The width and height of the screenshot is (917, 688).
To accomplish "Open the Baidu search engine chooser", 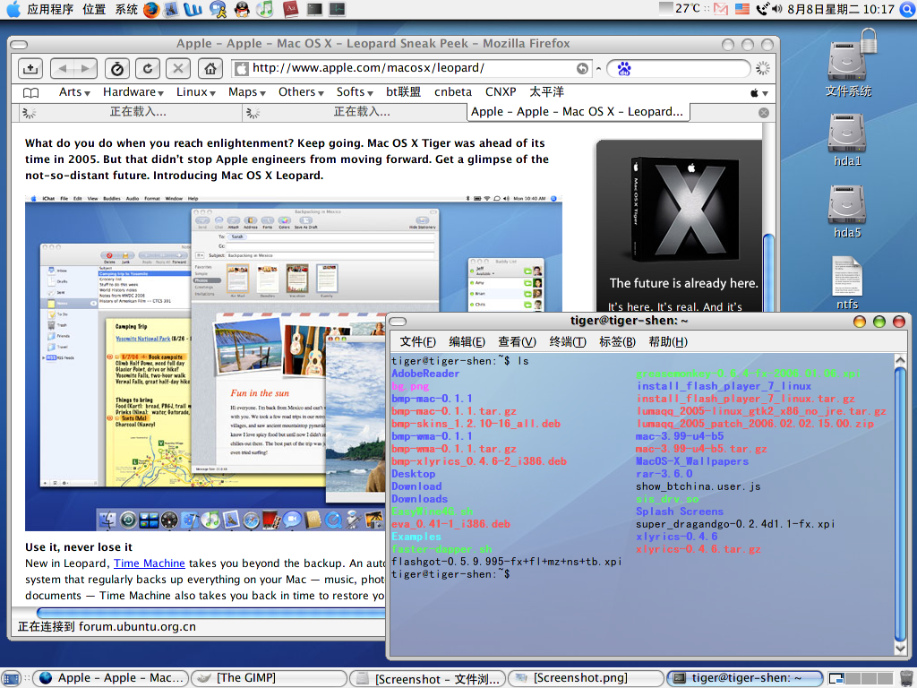I will point(624,69).
